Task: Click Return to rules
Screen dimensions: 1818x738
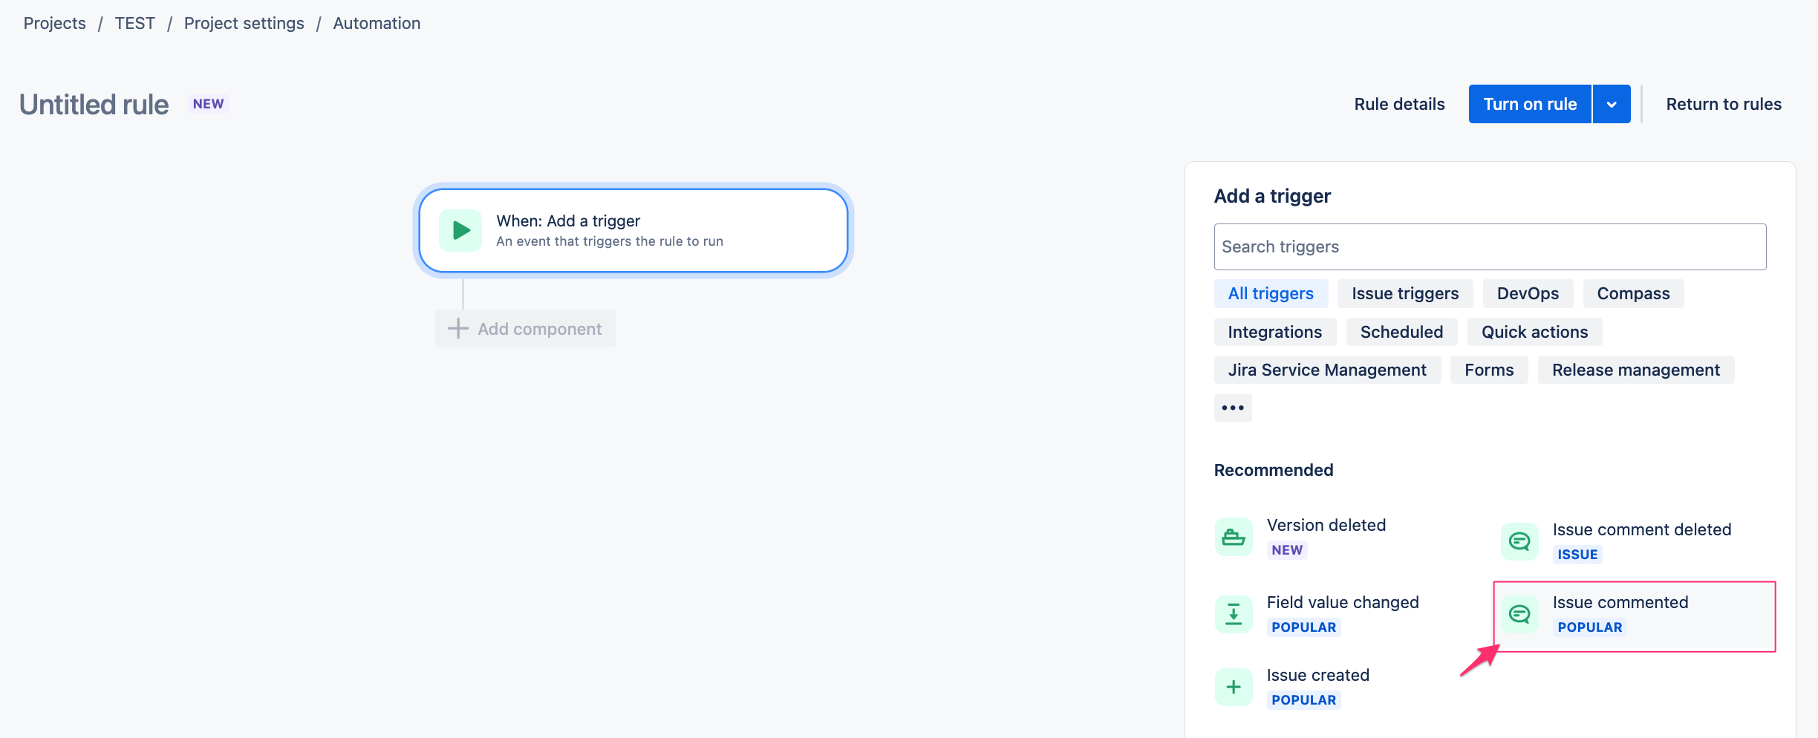Action: (1724, 103)
